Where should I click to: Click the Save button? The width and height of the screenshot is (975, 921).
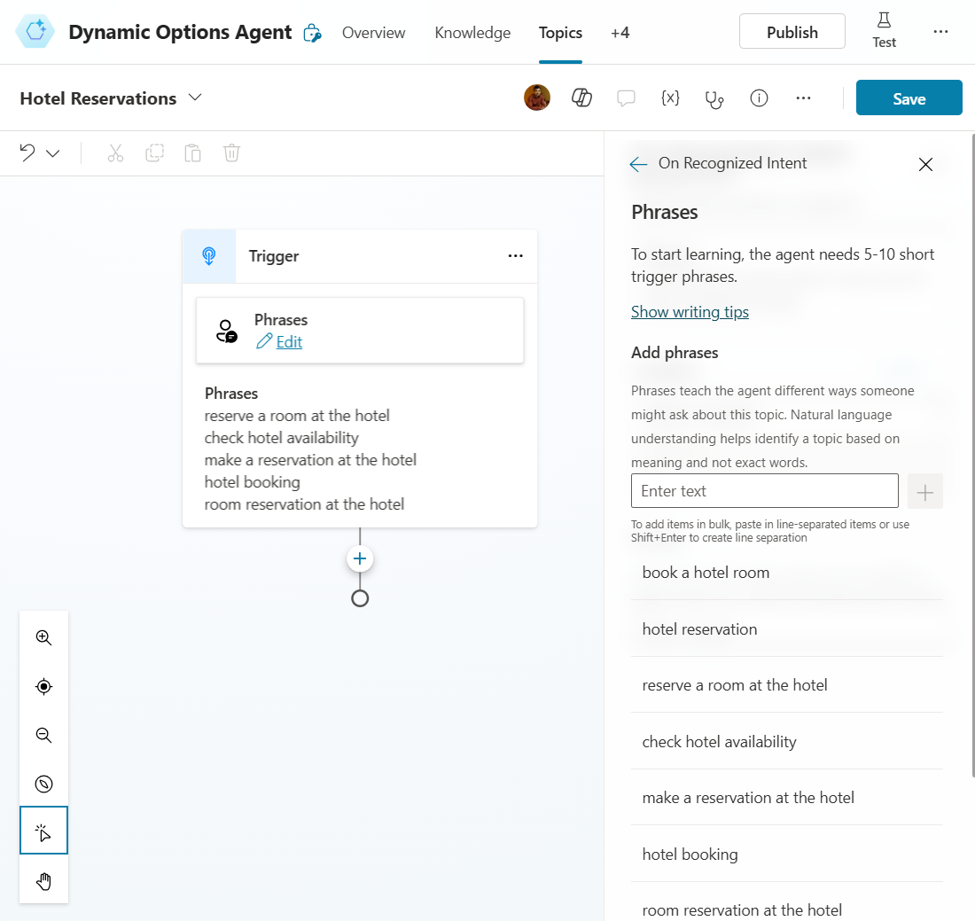click(x=909, y=98)
